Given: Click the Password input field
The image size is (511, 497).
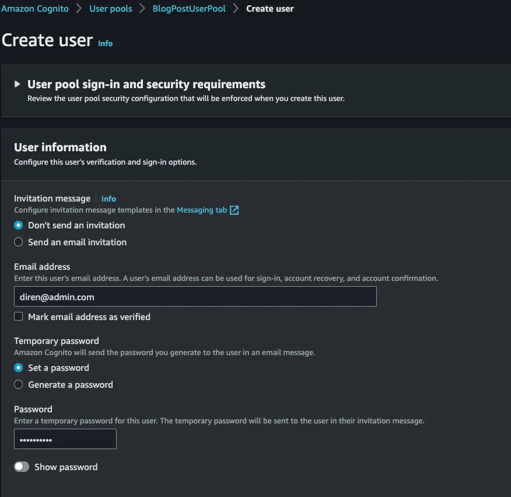Looking at the screenshot, I should pyautogui.click(x=65, y=439).
